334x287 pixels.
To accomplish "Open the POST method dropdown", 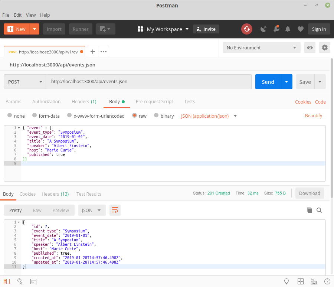I will (x=25, y=82).
